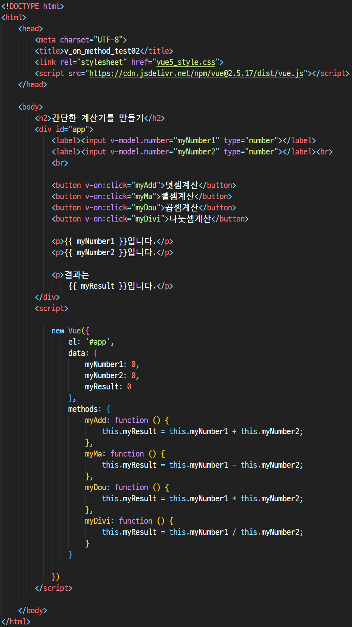Screen dimensions: 352x627
Task: Click the minus operator in the myMa body
Action: (234, 465)
